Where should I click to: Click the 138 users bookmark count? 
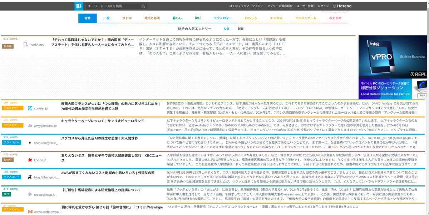tap(10, 120)
